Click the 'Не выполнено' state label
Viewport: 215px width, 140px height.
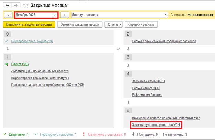(x=200, y=15)
